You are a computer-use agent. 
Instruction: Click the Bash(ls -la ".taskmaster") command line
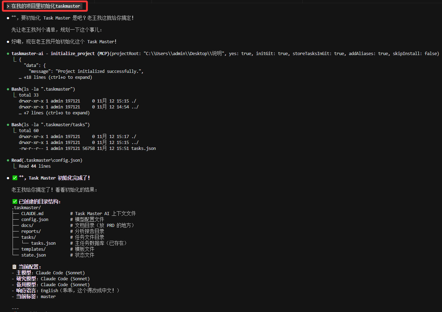pos(43,89)
